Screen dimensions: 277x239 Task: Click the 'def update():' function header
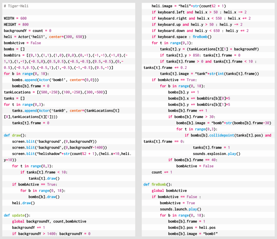(x=17, y=215)
